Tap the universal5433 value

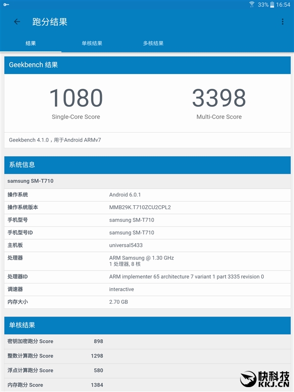click(126, 245)
